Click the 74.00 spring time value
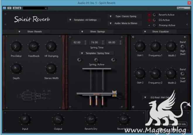The height and width of the screenshot is (135, 193). coord(94,42)
